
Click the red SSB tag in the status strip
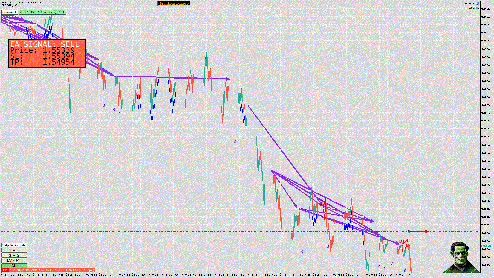pyautogui.click(x=5, y=270)
